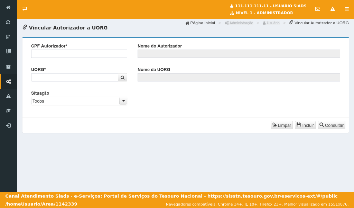Click the sign-out sidebar icon
The height and width of the screenshot is (208, 354).
pos(9,125)
